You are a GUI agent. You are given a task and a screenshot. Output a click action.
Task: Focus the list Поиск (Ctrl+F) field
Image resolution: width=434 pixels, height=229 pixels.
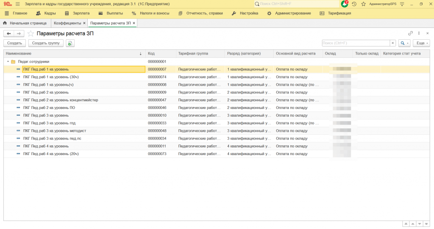click(356, 43)
